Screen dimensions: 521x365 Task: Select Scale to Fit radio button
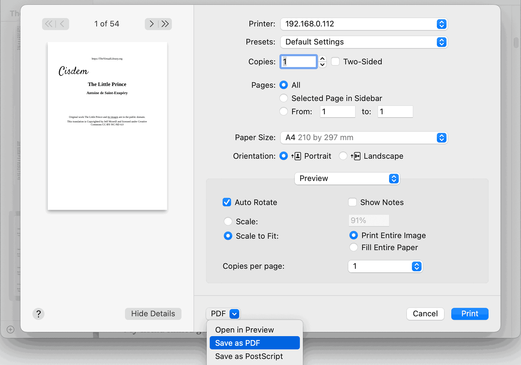pyautogui.click(x=228, y=236)
